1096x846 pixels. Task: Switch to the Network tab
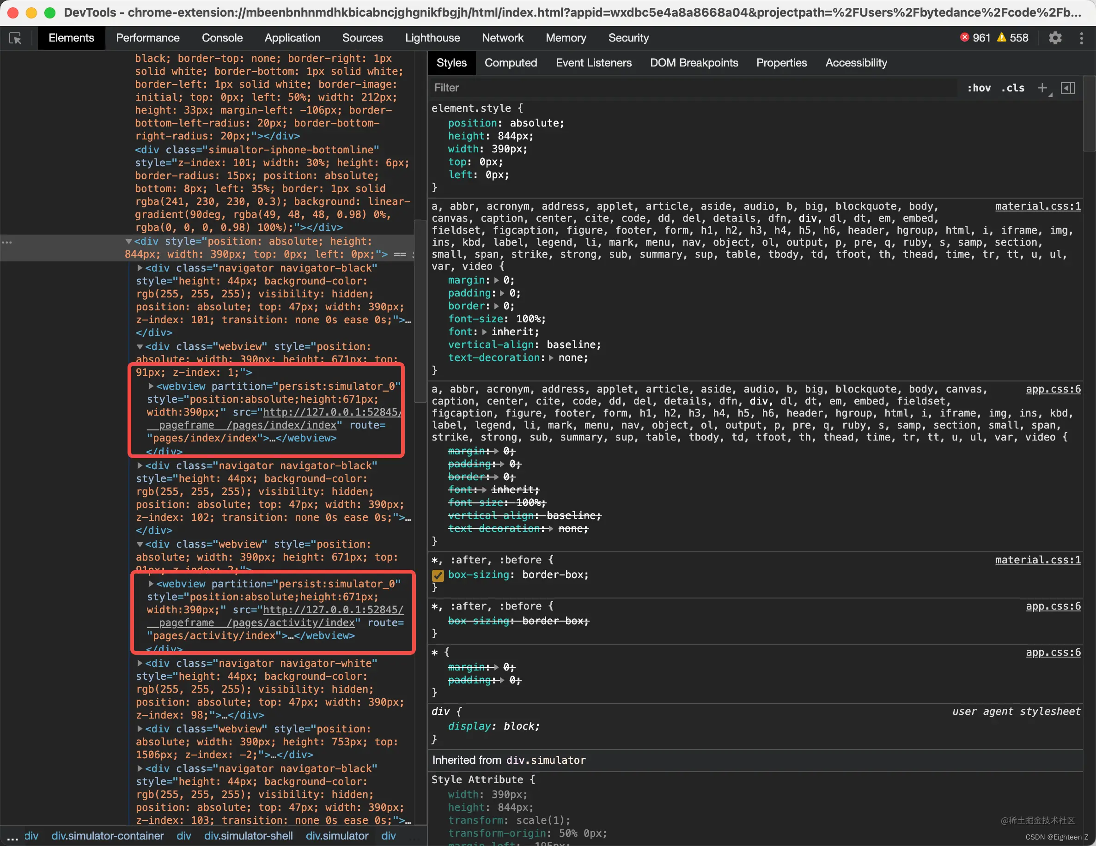pyautogui.click(x=502, y=38)
